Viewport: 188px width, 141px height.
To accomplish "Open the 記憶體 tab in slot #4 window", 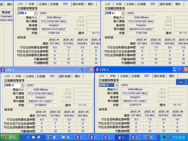I will tap(136, 76).
